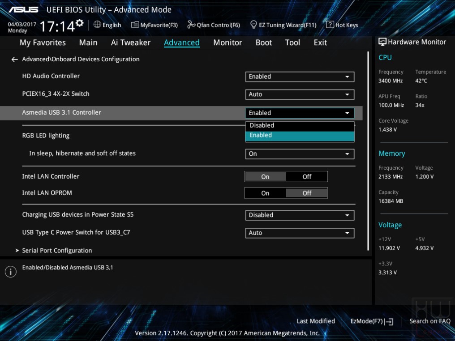Click the Advanced\Onboard Devices Configuration breadcrumb
The image size is (455, 341).
pyautogui.click(x=81, y=59)
